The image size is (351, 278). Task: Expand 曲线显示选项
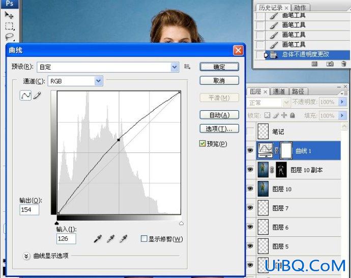pyautogui.click(x=26, y=256)
